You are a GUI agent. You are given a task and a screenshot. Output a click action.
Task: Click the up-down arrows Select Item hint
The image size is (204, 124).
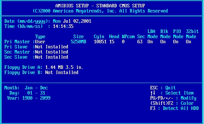[x=172, y=93]
